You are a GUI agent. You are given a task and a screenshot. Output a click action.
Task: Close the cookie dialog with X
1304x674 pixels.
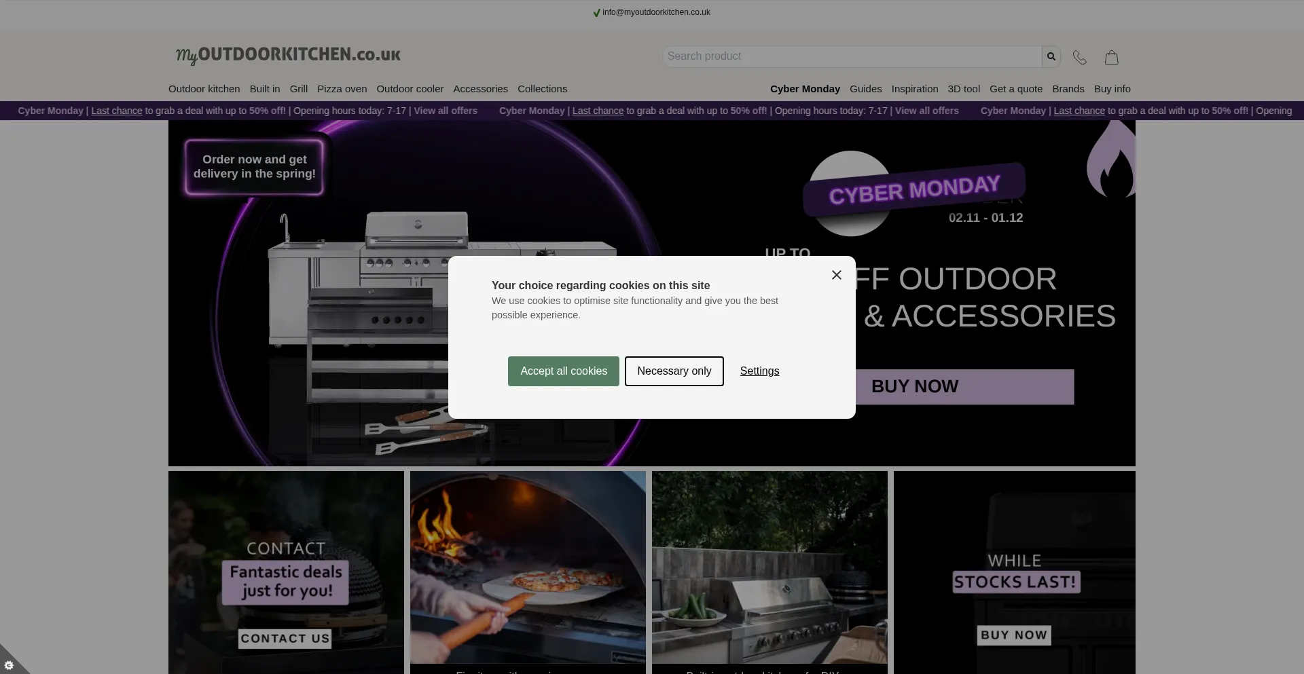836,275
